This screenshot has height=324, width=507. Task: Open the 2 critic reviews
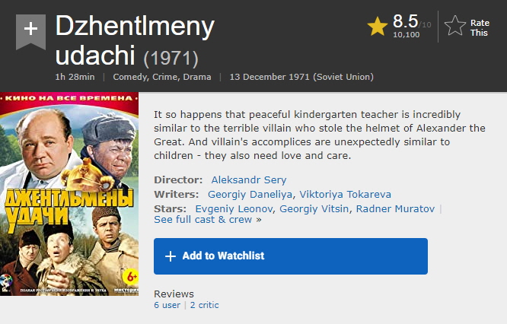(x=204, y=305)
